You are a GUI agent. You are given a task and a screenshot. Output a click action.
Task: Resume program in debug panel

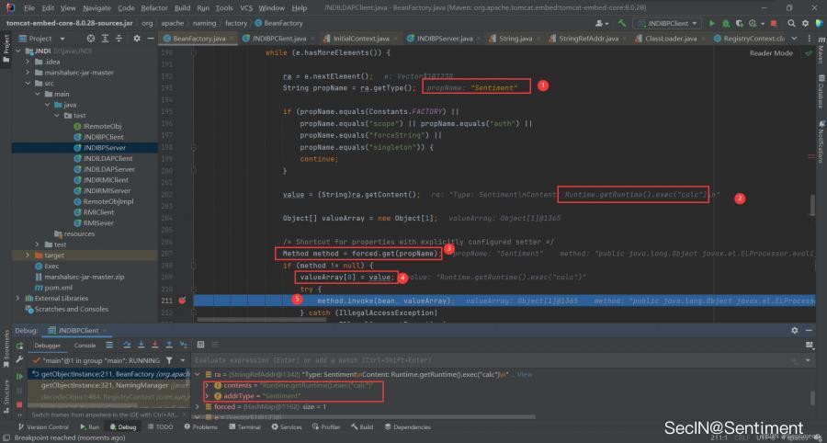[19, 376]
